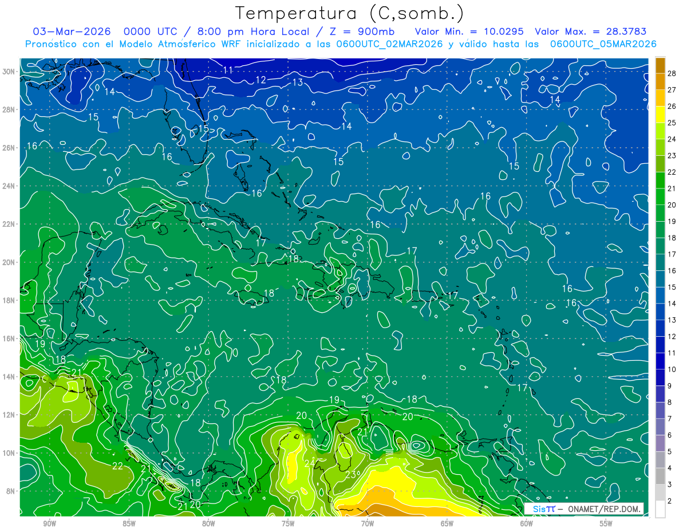Select bright yellow color bar segment between 25 and 26
This screenshot has width=687, height=531.
click(660, 115)
